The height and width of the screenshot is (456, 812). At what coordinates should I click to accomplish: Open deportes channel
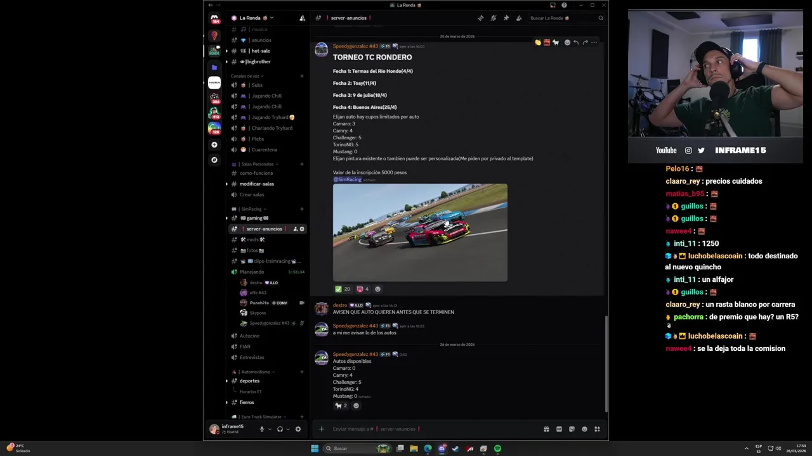[x=266, y=381]
